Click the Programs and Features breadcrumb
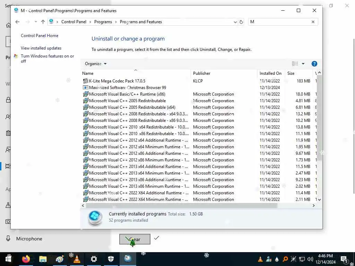This screenshot has width=355, height=266. [141, 22]
